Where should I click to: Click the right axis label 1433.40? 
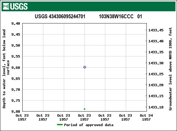coord(156,41)
